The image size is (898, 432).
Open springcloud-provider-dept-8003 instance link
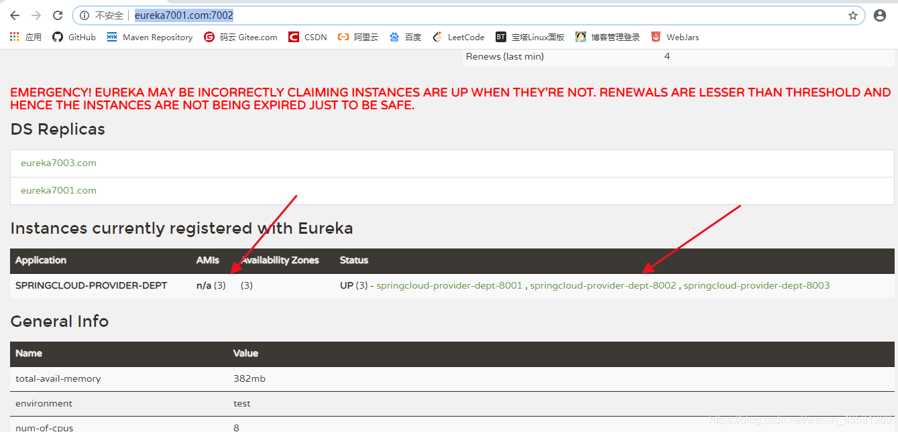756,285
